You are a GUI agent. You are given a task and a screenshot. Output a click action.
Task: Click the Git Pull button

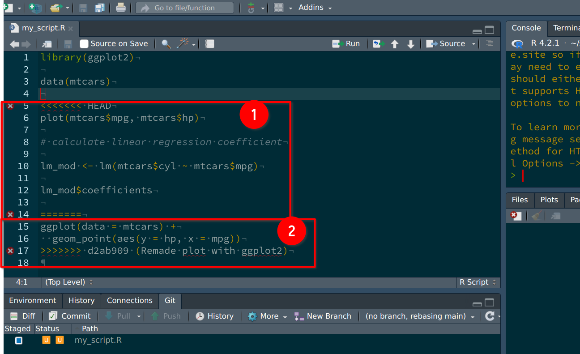117,316
